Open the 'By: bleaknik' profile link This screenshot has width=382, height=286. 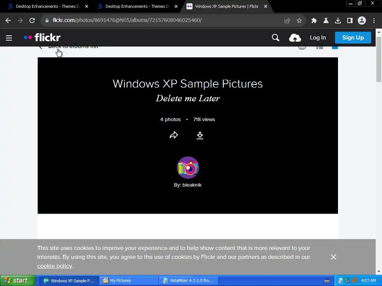tap(188, 185)
